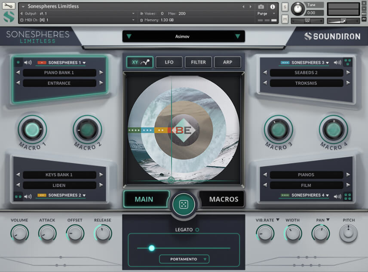Viewport: 368px width, 272px height.
Task: Click the XY pad center BE puck
Action: click(x=183, y=130)
